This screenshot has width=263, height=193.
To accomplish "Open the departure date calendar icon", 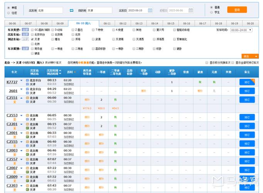I will tap(150, 10).
